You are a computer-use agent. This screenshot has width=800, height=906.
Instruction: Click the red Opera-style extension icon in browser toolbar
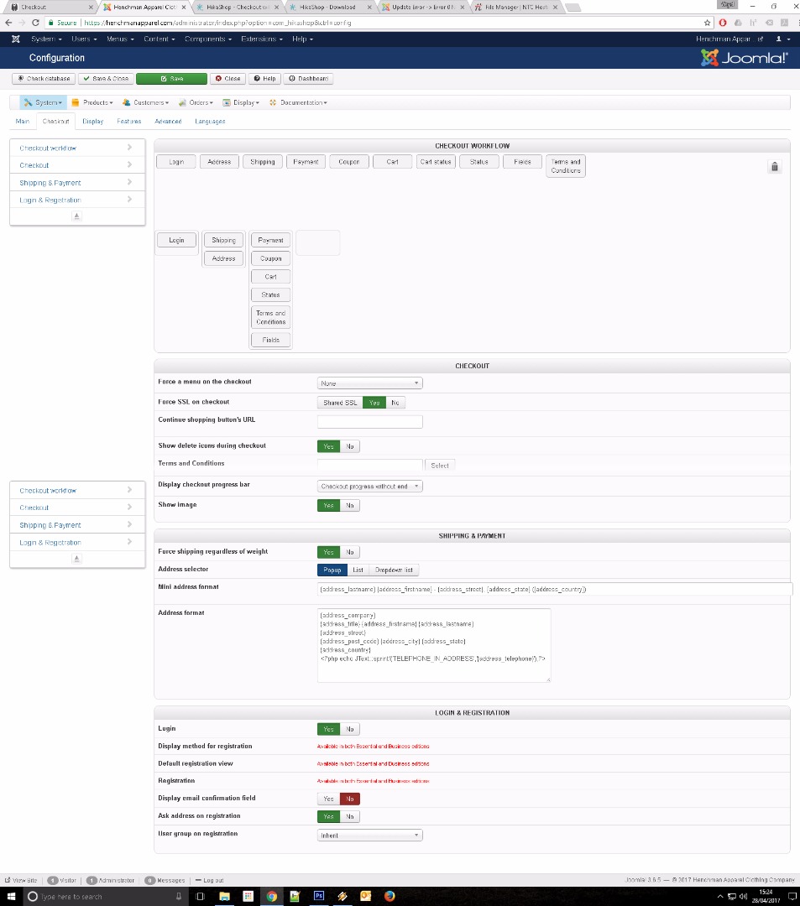click(x=723, y=23)
